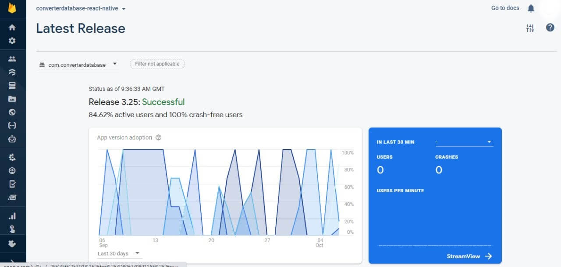561x267 pixels.
Task: Click App version adoption info icon
Action: (159, 137)
